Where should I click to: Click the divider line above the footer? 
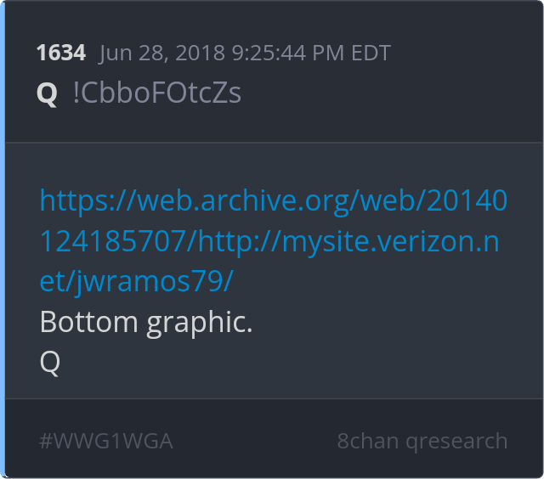point(274,398)
